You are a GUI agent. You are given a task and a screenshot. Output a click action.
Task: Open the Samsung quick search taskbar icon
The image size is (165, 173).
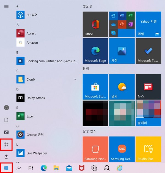tap(107, 168)
